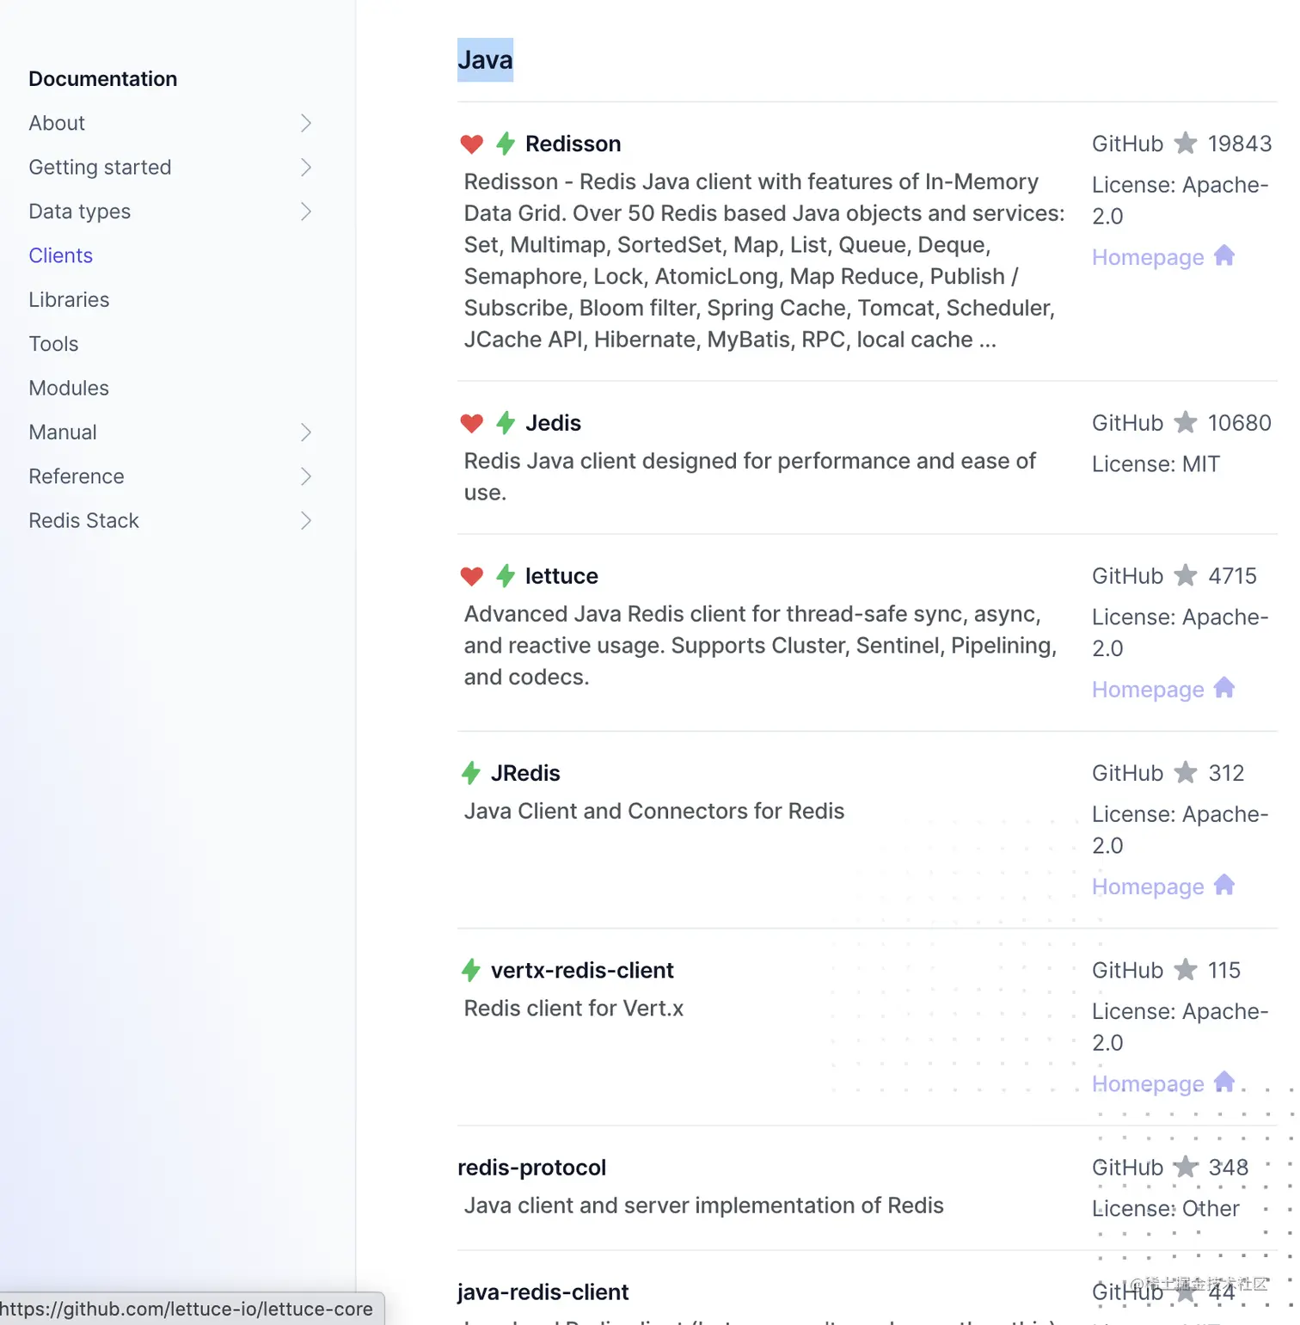The image size is (1300, 1325).
Task: Click the star icon in vertx-redis-client's GitHub row
Action: pyautogui.click(x=1186, y=969)
